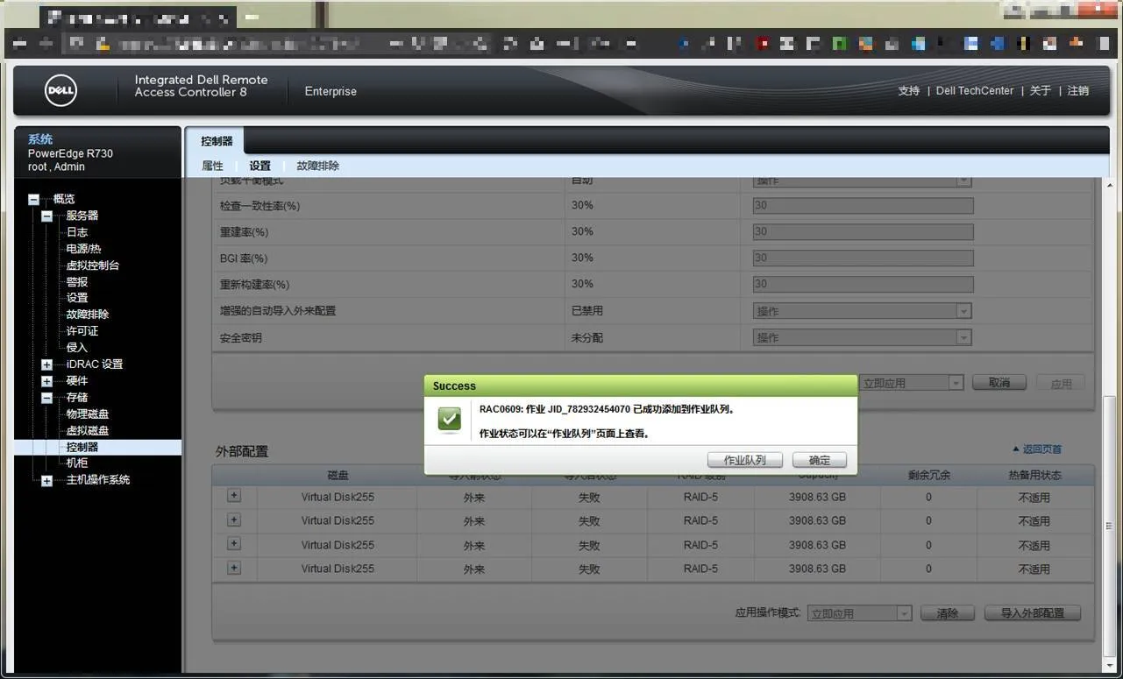Click the 重建率 input field

coord(864,232)
